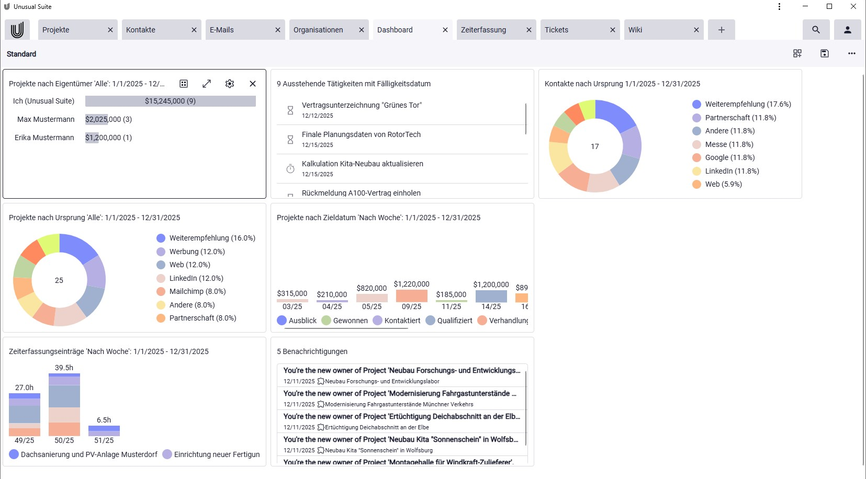Toggle Ausblick legend entry in Zieldatum chart

(x=297, y=321)
